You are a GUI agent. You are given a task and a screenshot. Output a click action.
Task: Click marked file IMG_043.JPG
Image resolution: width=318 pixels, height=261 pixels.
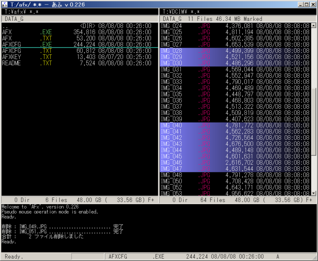pos(235,144)
